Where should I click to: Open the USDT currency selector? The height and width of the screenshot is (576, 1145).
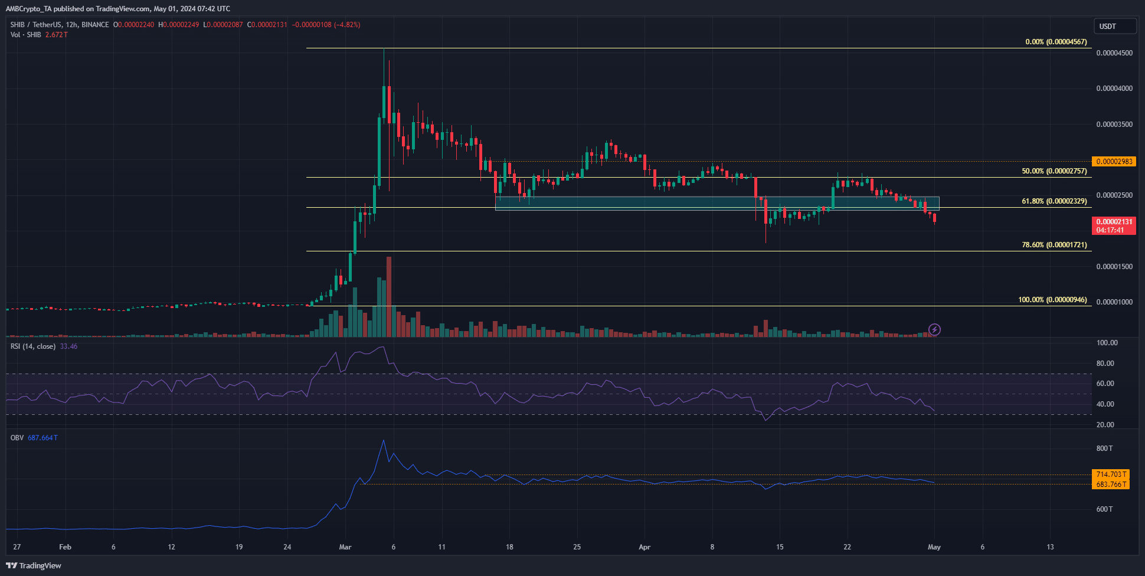(1115, 26)
